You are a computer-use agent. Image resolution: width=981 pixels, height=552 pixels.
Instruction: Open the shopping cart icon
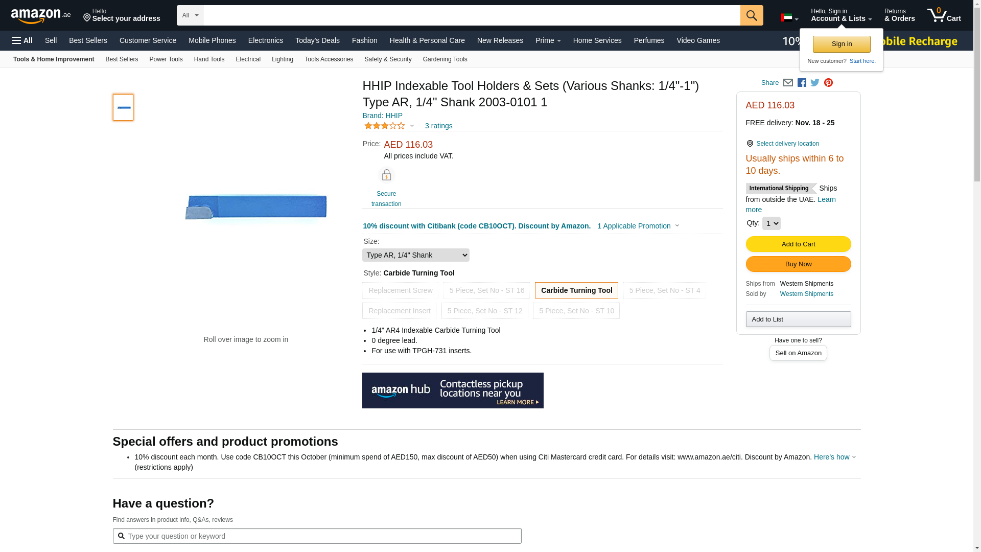pos(944,15)
